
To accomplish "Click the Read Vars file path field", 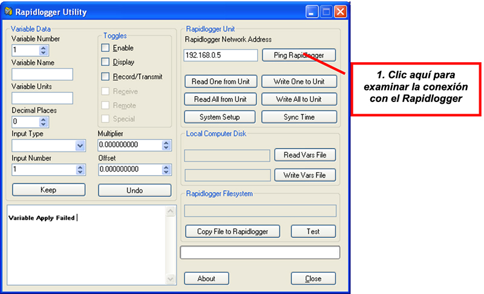I will [x=227, y=156].
